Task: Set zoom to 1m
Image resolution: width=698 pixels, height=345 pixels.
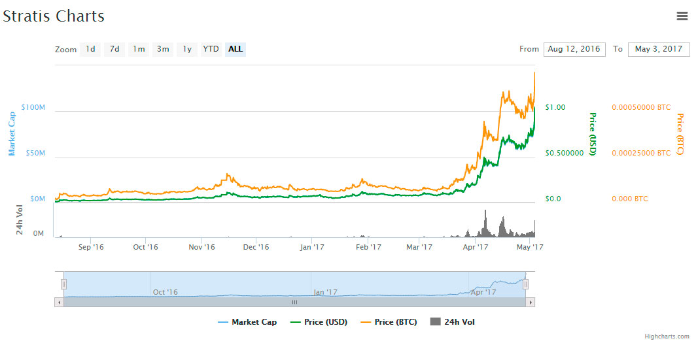Action: click(x=139, y=50)
